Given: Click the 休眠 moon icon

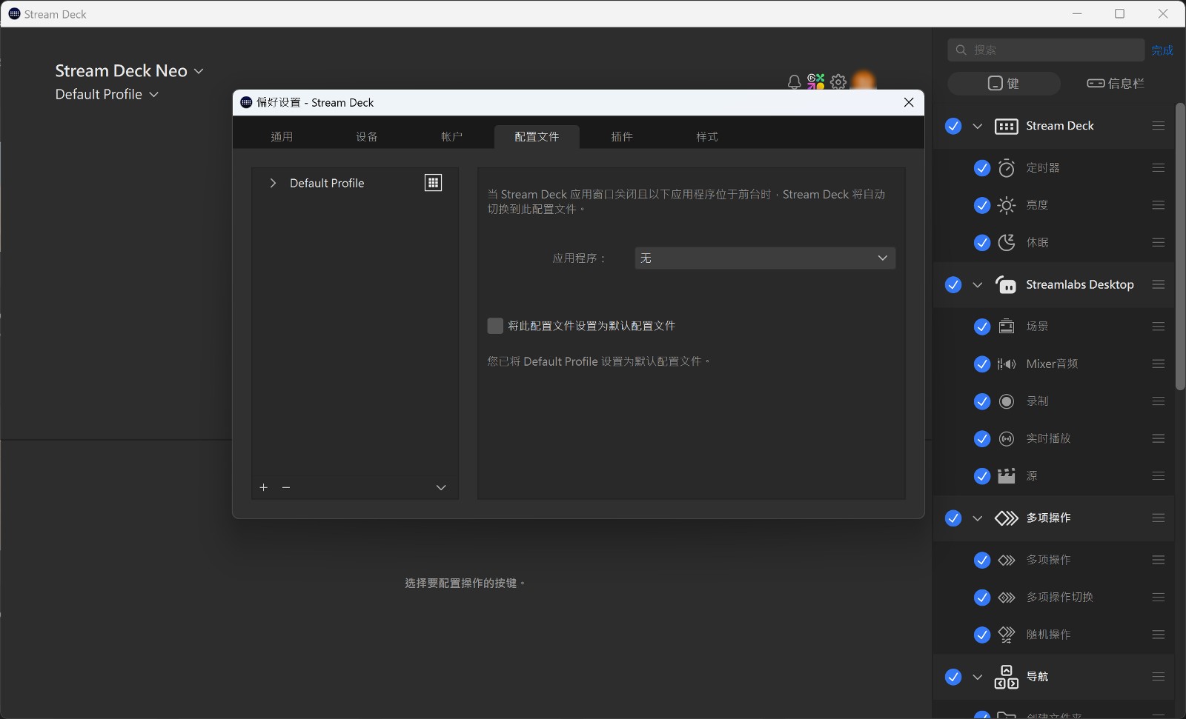Looking at the screenshot, I should click(1006, 242).
